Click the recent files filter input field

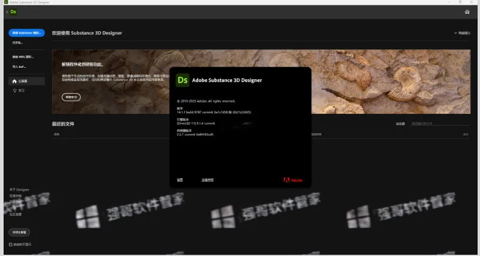coord(440,124)
